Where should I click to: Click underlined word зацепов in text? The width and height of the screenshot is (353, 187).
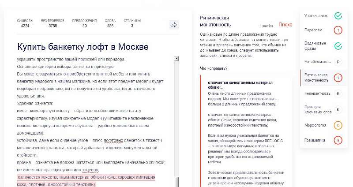pyautogui.click(x=90, y=170)
